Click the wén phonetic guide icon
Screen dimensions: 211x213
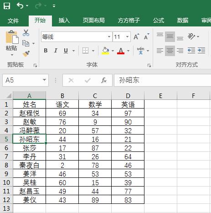coord(140,51)
